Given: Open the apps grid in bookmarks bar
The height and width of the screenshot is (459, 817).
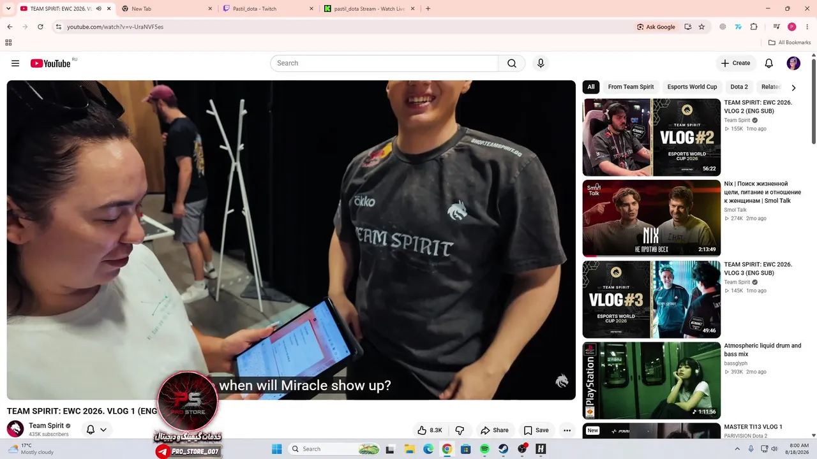Looking at the screenshot, I should [8, 43].
